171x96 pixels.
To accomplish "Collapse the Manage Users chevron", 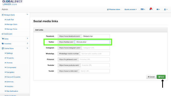I will coord(27,14).
